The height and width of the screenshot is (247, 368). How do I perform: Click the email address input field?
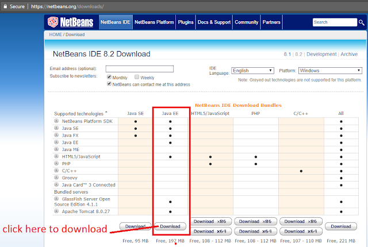click(139, 69)
